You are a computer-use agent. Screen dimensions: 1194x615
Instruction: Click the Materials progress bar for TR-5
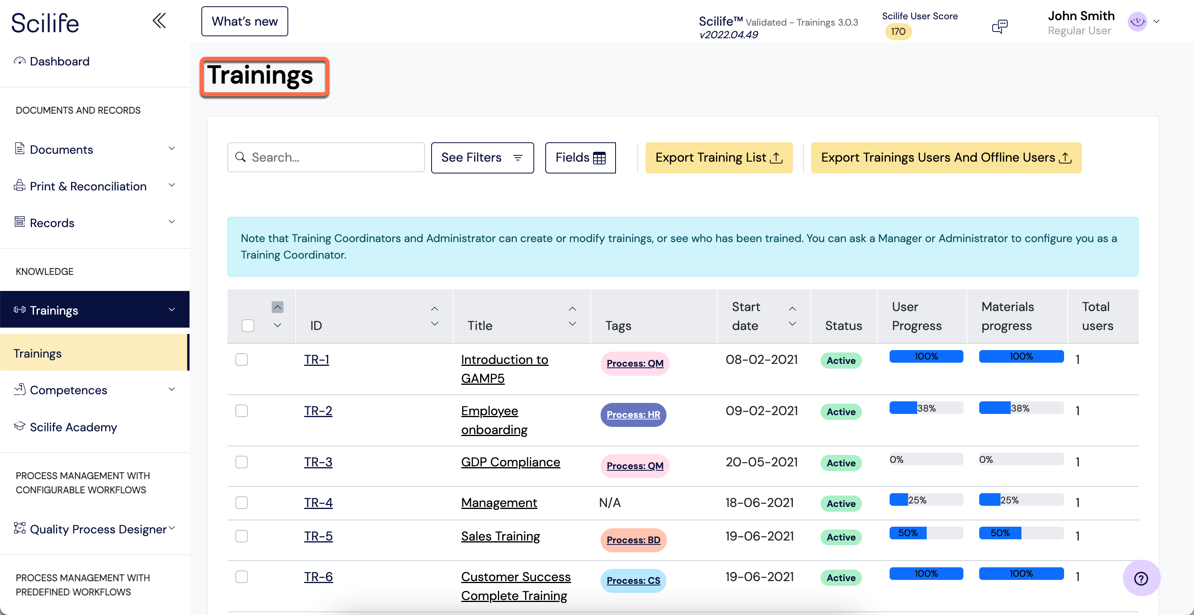click(x=1021, y=533)
